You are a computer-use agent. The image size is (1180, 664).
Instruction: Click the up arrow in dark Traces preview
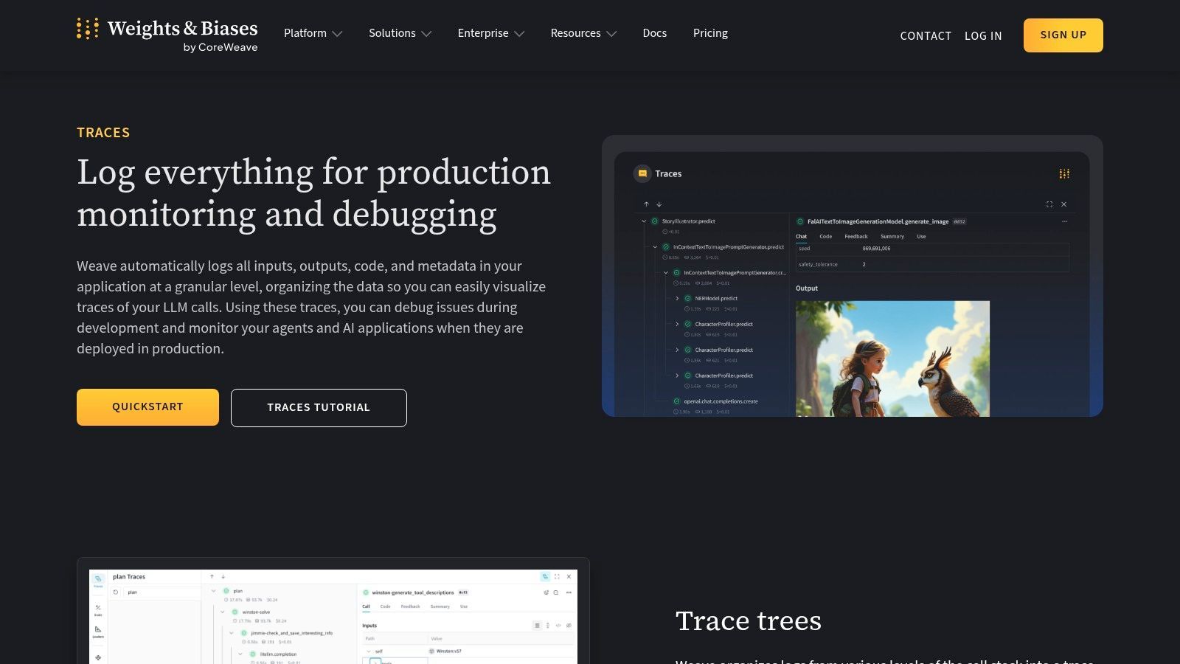point(647,204)
